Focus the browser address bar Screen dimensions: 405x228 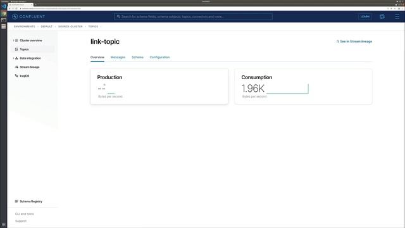201,8
